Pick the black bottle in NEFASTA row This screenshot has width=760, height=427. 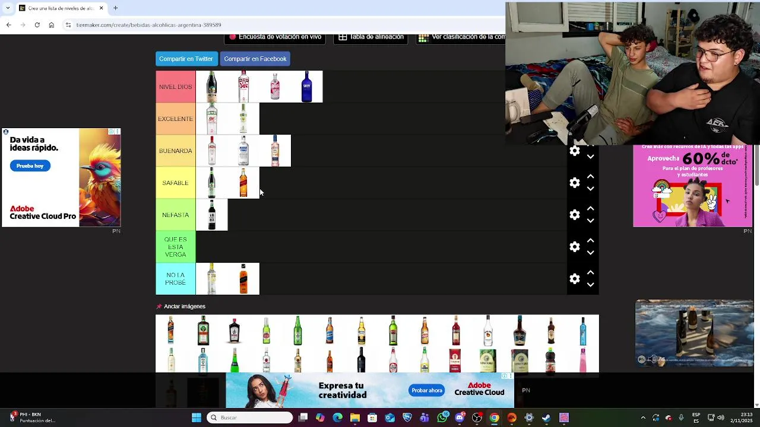pos(212,215)
